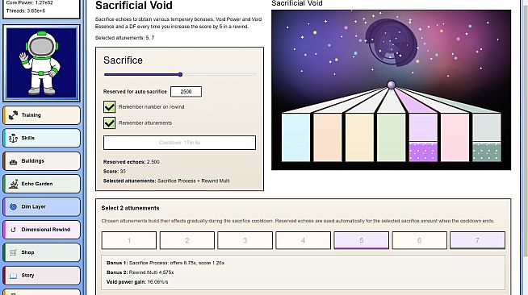The image size is (528, 295).
Task: Click the green void column
Action: point(392,137)
